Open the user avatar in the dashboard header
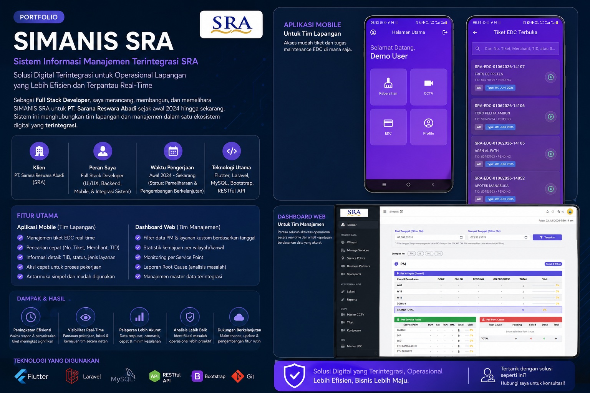This screenshot has width=590, height=393. pyautogui.click(x=570, y=211)
